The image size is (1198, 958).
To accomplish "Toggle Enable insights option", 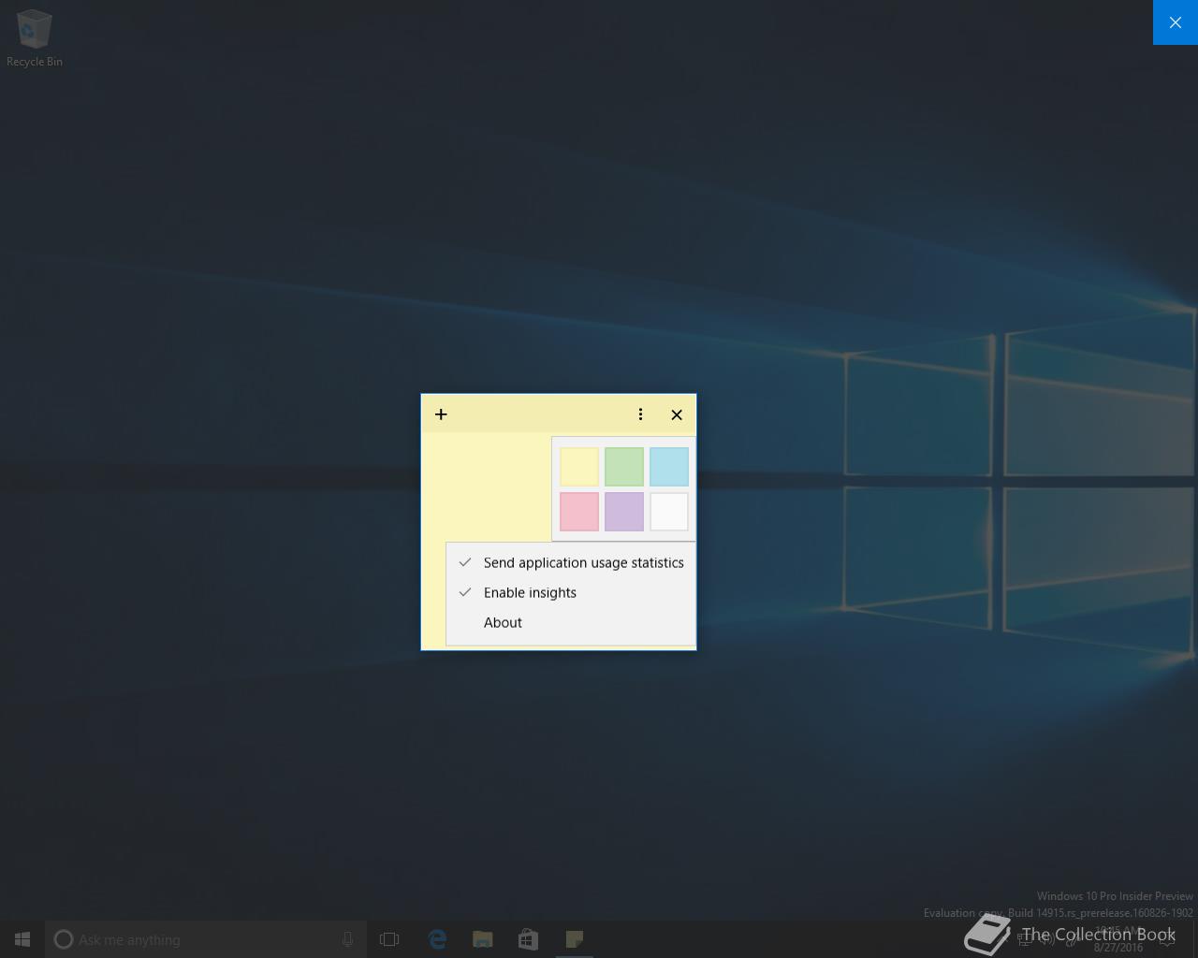I will tap(571, 592).
